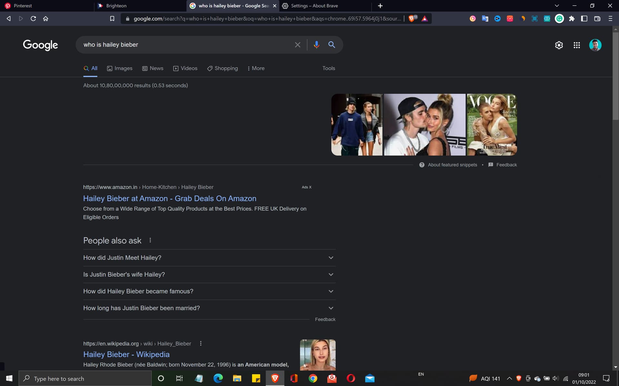Open the Hailey Bieber - Wikipedia link
619x386 pixels.
point(126,354)
